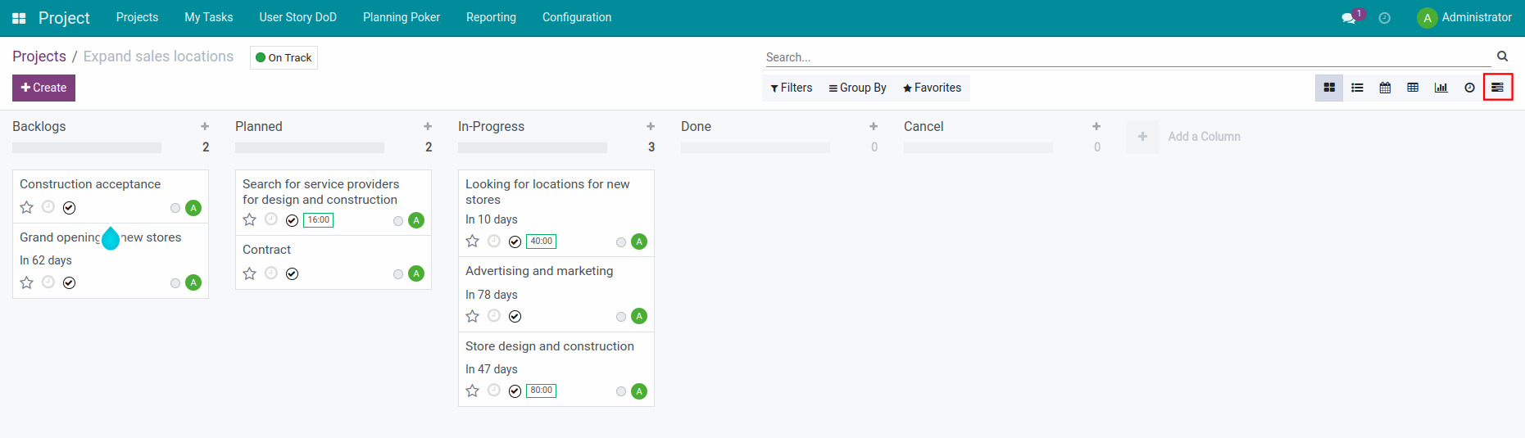Image resolution: width=1525 pixels, height=438 pixels.
Task: Click assignee avatar on Construction acceptance
Action: [x=193, y=208]
